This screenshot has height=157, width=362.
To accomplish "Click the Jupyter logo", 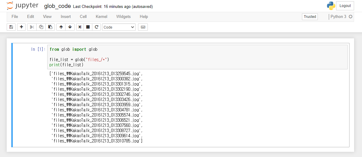I will pos(22,6).
